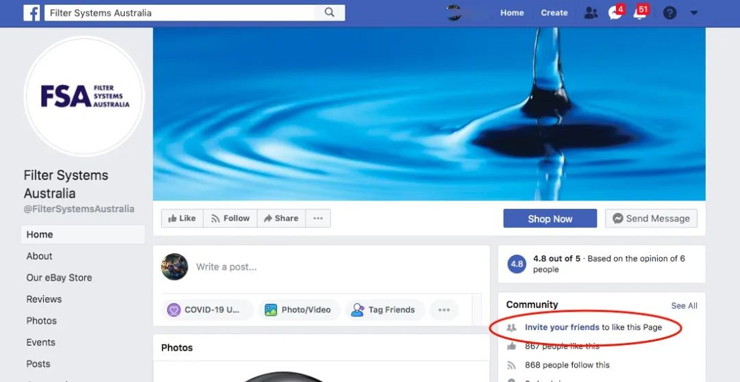The image size is (740, 382).
Task: Open Messenger chat icon with 4 badge
Action: pyautogui.click(x=615, y=12)
